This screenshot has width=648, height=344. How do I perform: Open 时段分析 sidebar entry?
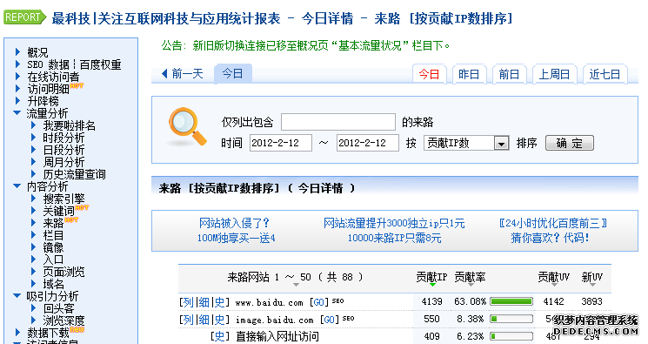pyautogui.click(x=63, y=138)
